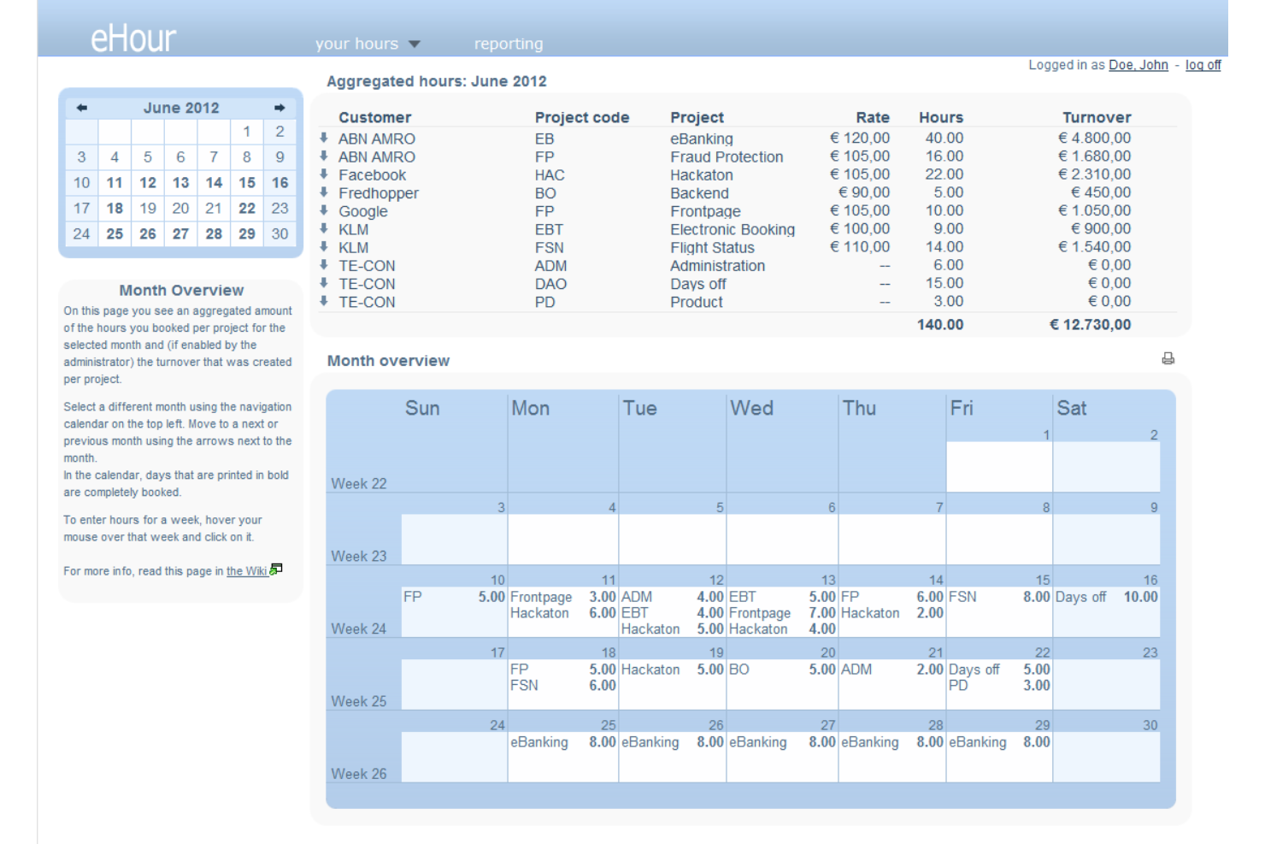
Task: Click the arrow icon next to KLM Flight Status
Action: click(323, 247)
